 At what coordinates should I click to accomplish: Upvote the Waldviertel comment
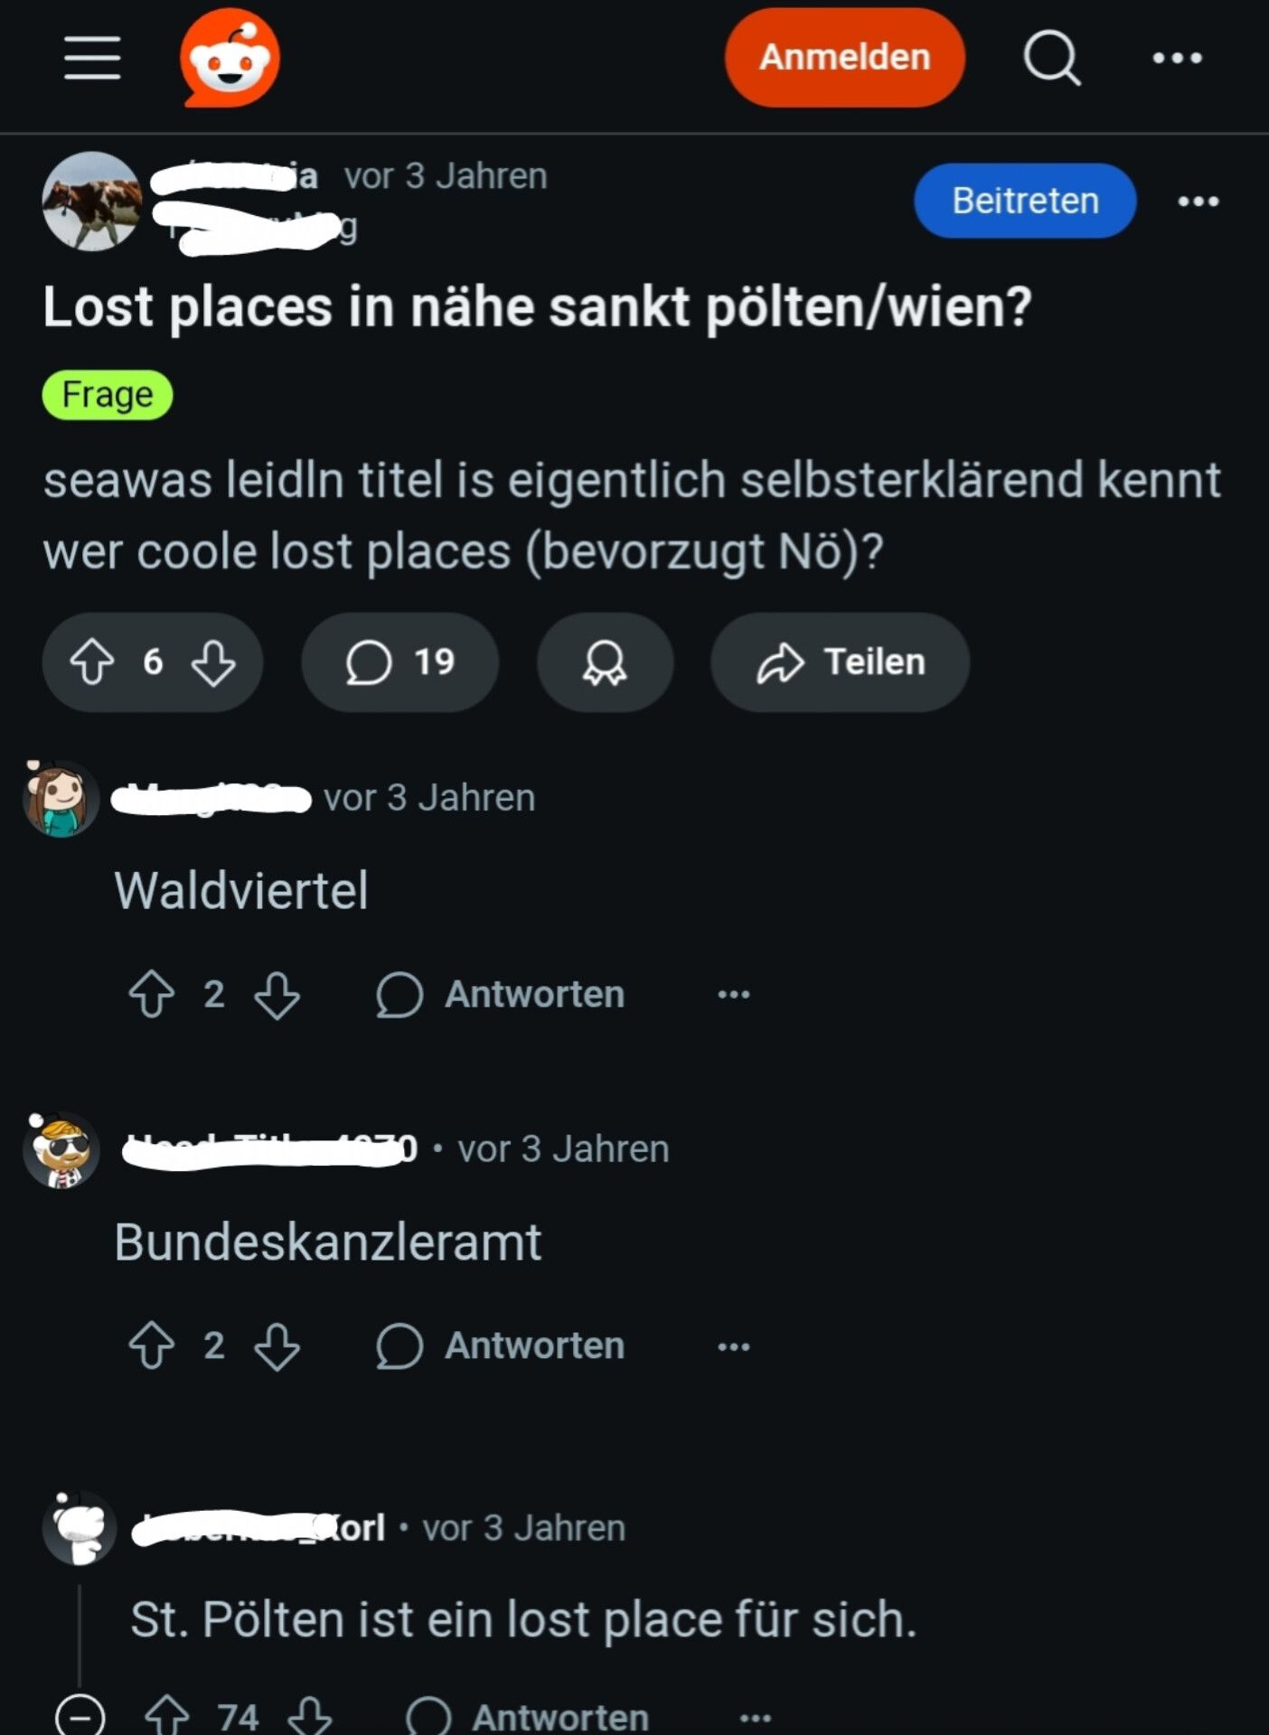(151, 994)
